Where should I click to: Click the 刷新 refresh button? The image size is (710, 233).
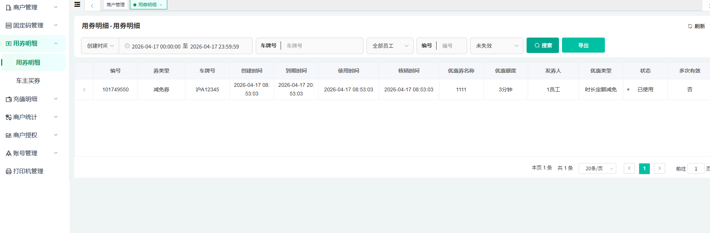tap(696, 26)
